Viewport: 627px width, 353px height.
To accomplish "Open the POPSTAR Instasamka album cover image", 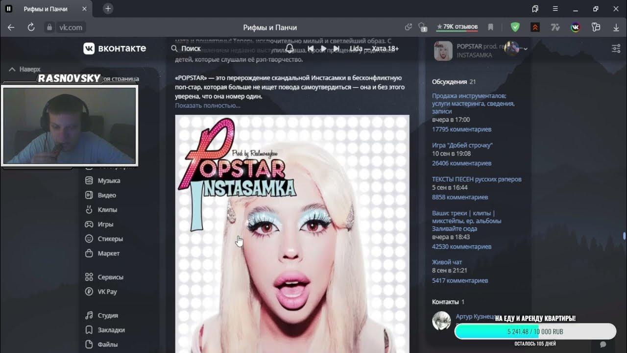I will (x=292, y=234).
